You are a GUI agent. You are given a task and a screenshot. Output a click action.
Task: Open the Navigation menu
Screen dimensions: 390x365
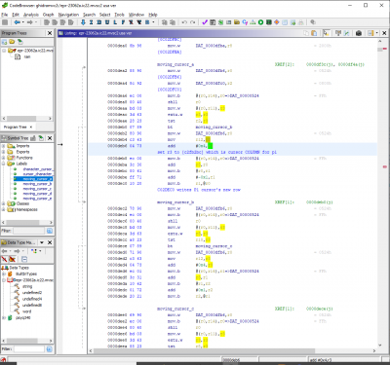68,15
